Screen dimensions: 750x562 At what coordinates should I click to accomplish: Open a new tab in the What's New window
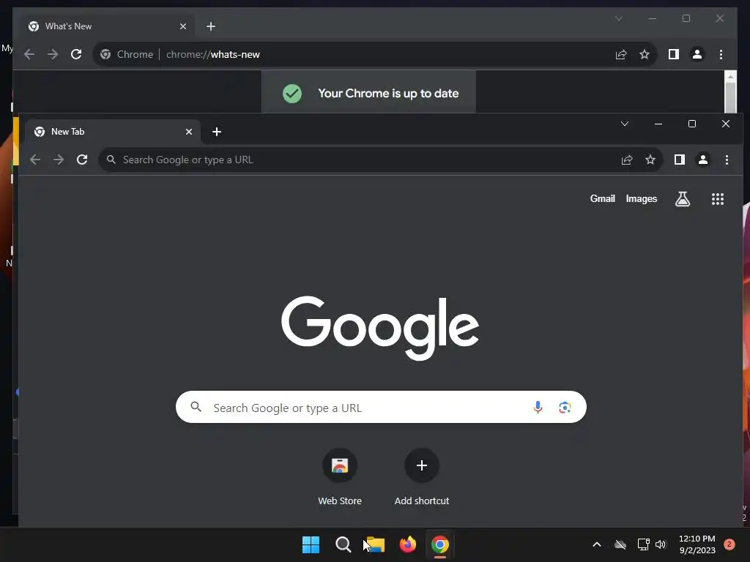(x=211, y=26)
